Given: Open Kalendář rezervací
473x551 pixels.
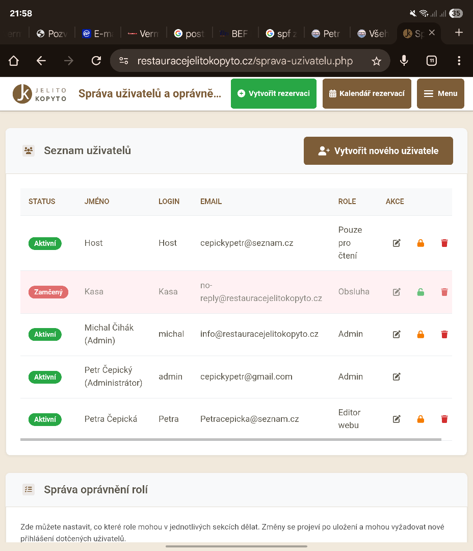Looking at the screenshot, I should click(x=366, y=93).
